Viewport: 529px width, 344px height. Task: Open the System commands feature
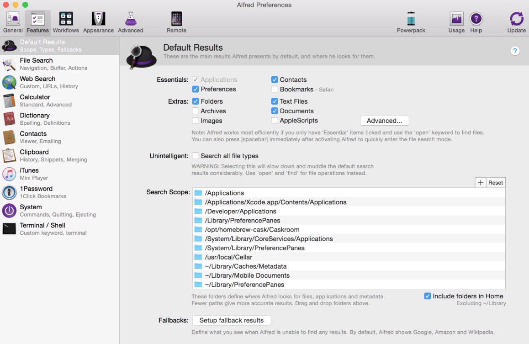(60, 211)
